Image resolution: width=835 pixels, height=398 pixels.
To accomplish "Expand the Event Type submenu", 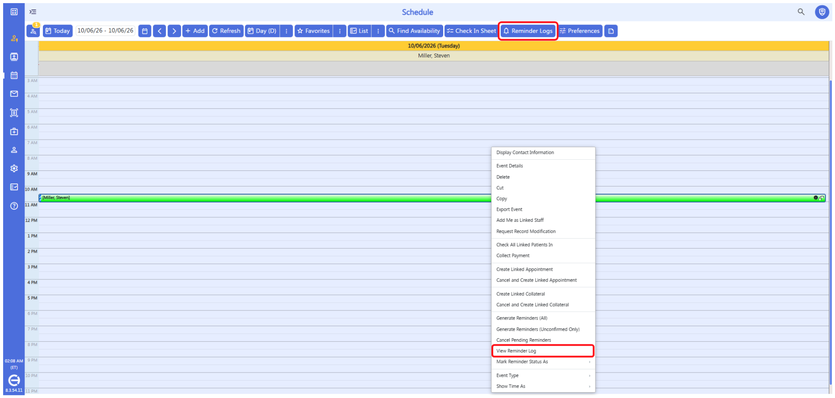I will [x=543, y=376].
